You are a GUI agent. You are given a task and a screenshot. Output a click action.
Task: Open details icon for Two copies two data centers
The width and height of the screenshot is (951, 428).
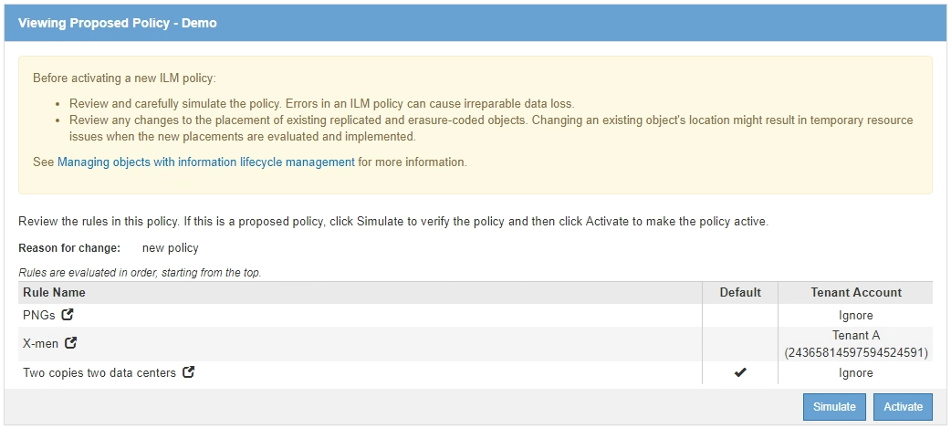coord(189,372)
